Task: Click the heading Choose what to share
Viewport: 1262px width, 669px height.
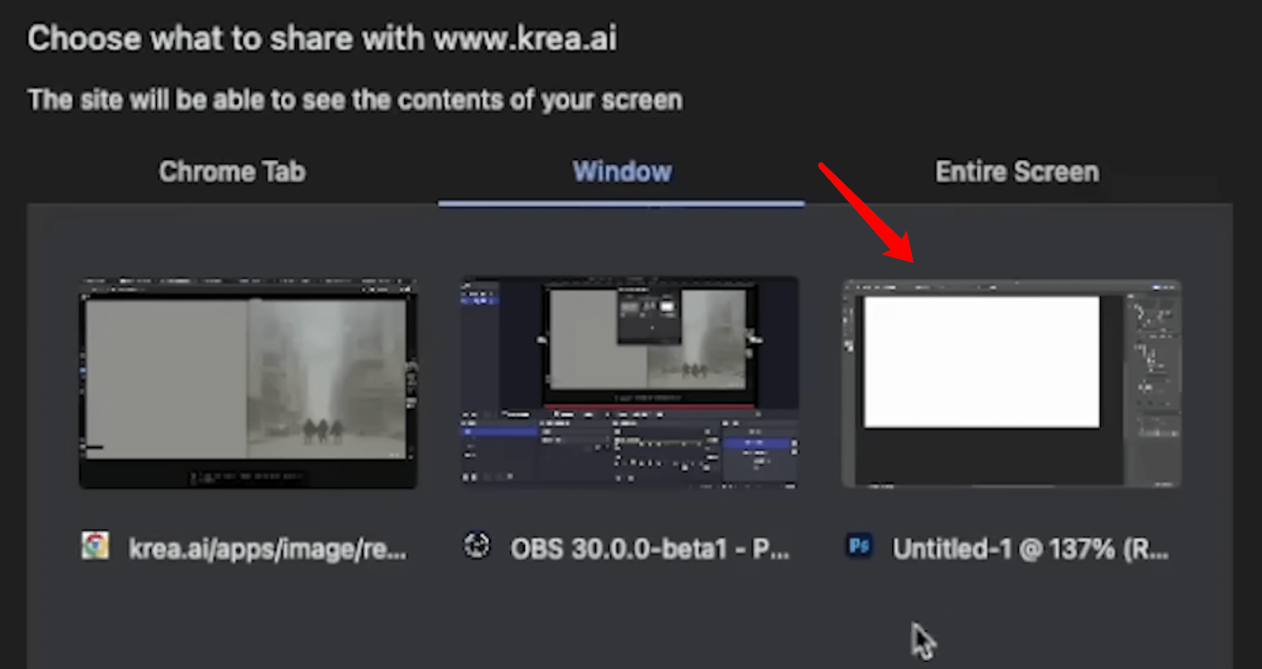Action: 322,38
